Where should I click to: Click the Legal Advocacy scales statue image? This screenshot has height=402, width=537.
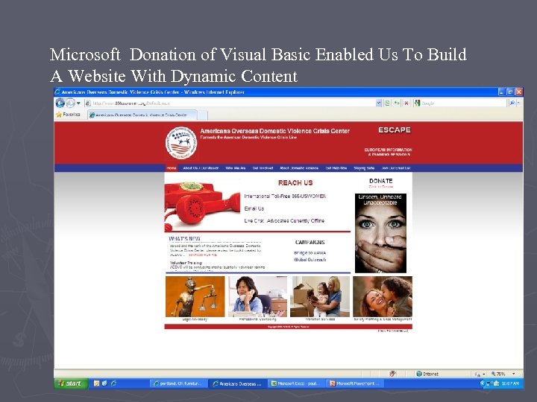[195, 296]
